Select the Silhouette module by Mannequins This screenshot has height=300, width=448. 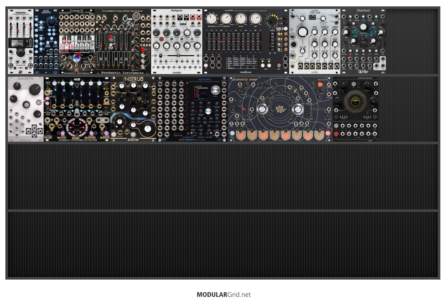pos(26,109)
